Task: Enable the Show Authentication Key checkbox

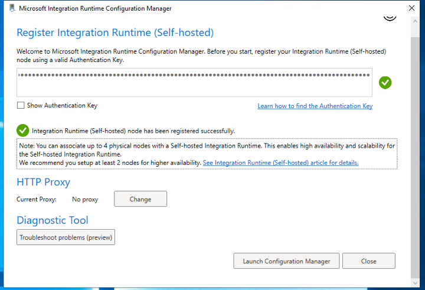Action: [x=21, y=106]
